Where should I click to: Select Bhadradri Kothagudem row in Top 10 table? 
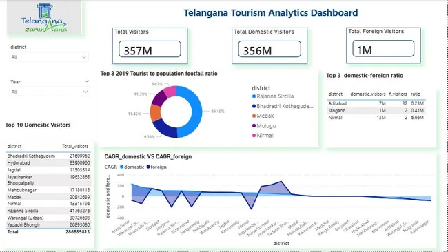pos(48,156)
